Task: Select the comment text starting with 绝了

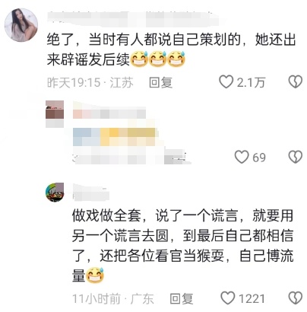Action: (171, 49)
